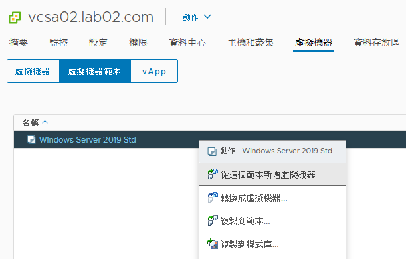The width and height of the screenshot is (406, 259).
Task: Go to the 資料中心 tab
Action: click(x=187, y=43)
